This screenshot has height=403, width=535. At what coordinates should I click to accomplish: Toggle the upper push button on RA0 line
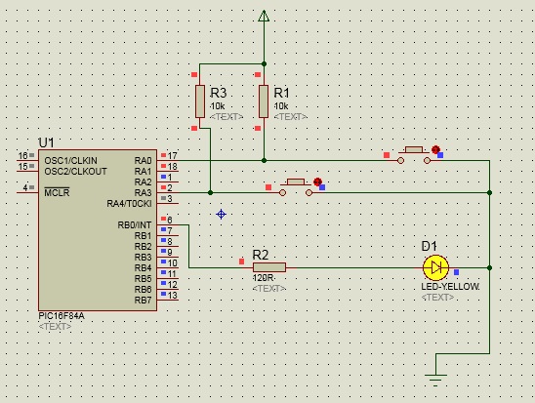[x=414, y=156]
